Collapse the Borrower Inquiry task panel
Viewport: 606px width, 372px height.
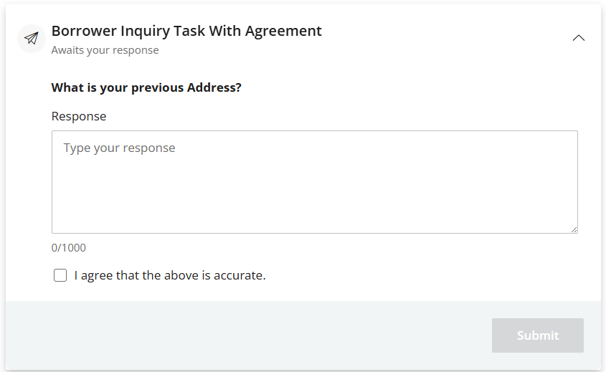[579, 39]
